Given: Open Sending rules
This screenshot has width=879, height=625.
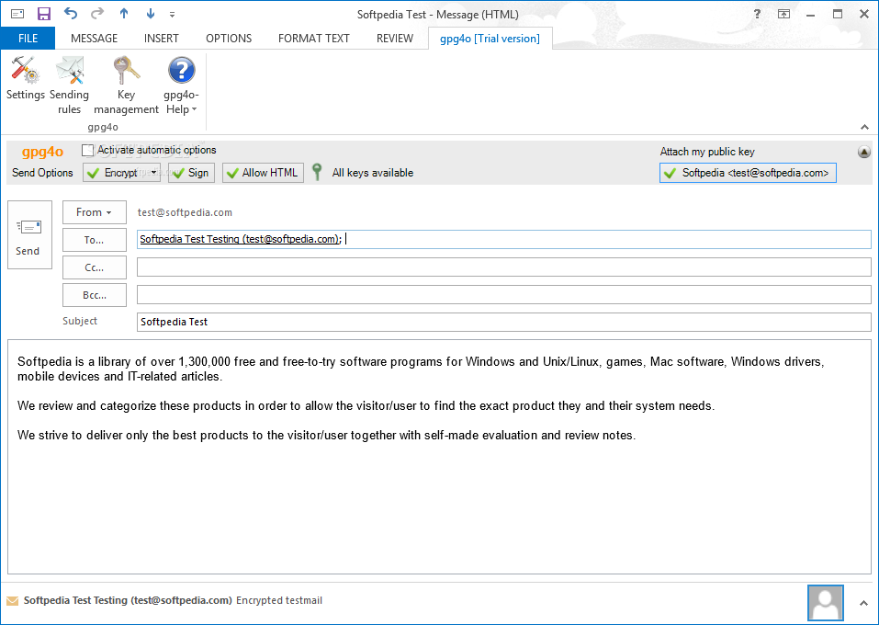Looking at the screenshot, I should pos(69,85).
